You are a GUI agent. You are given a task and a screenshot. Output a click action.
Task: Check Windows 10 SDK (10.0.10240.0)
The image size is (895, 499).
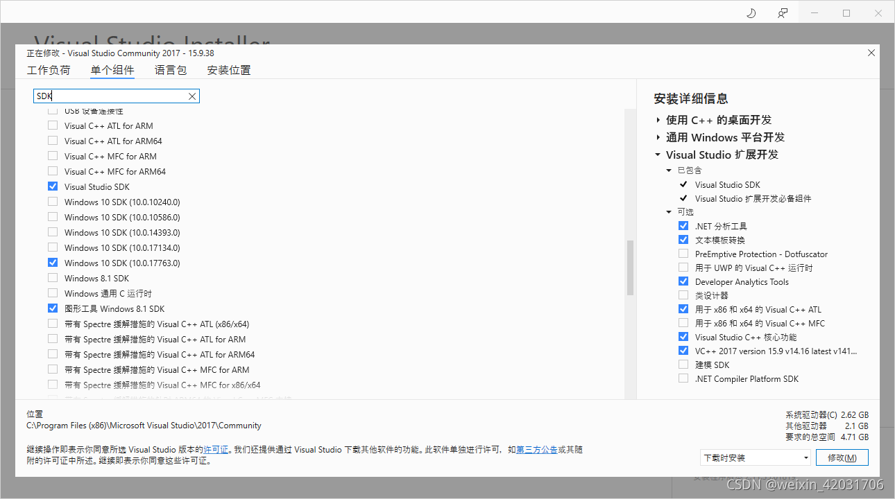pyautogui.click(x=52, y=202)
